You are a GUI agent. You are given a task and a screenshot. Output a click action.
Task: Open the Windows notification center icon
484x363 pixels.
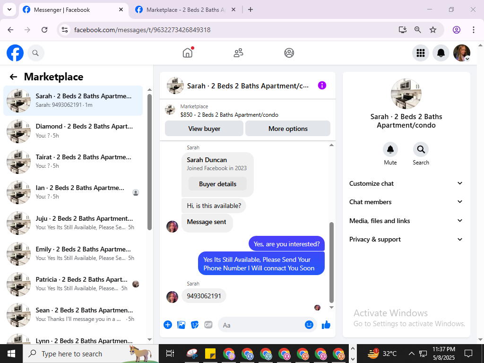[468, 354]
